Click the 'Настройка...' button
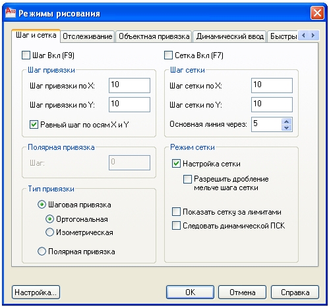Screen dimensions: 329x307 tap(36, 292)
